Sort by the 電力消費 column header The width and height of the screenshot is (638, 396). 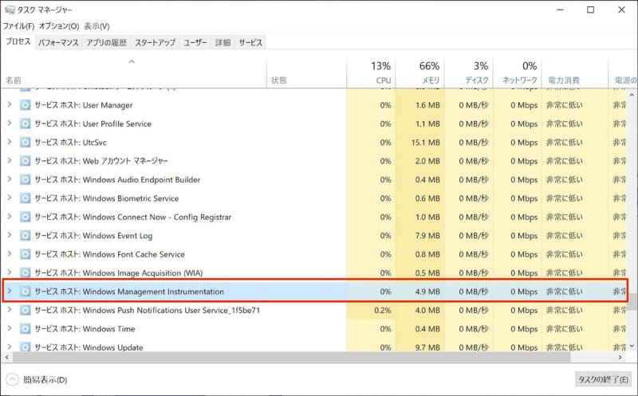point(575,73)
